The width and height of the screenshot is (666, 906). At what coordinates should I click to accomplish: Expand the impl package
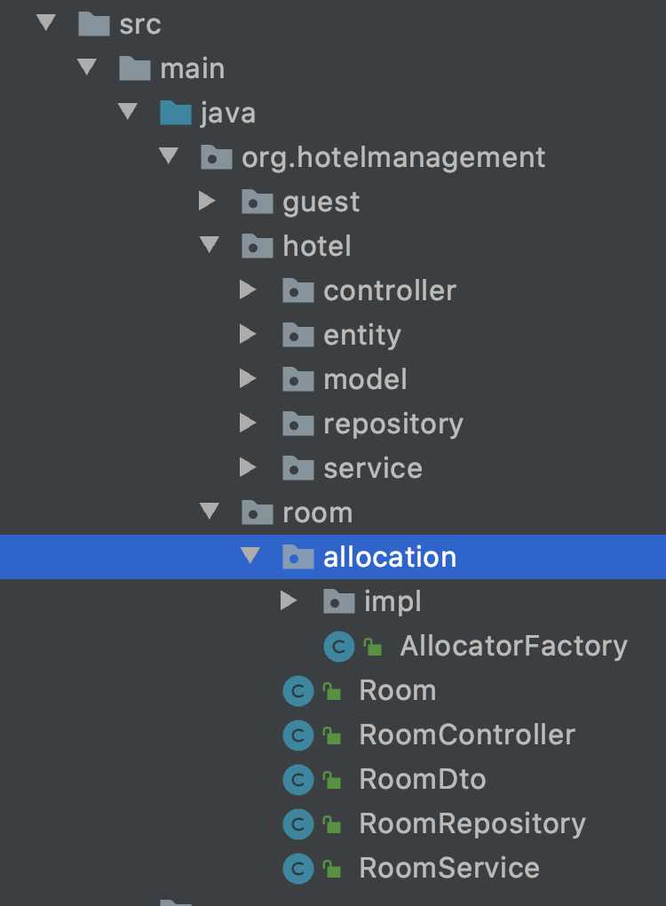coord(289,601)
